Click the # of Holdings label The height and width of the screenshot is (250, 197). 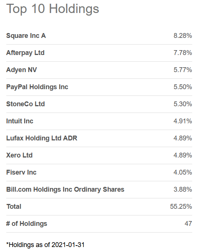(x=27, y=224)
